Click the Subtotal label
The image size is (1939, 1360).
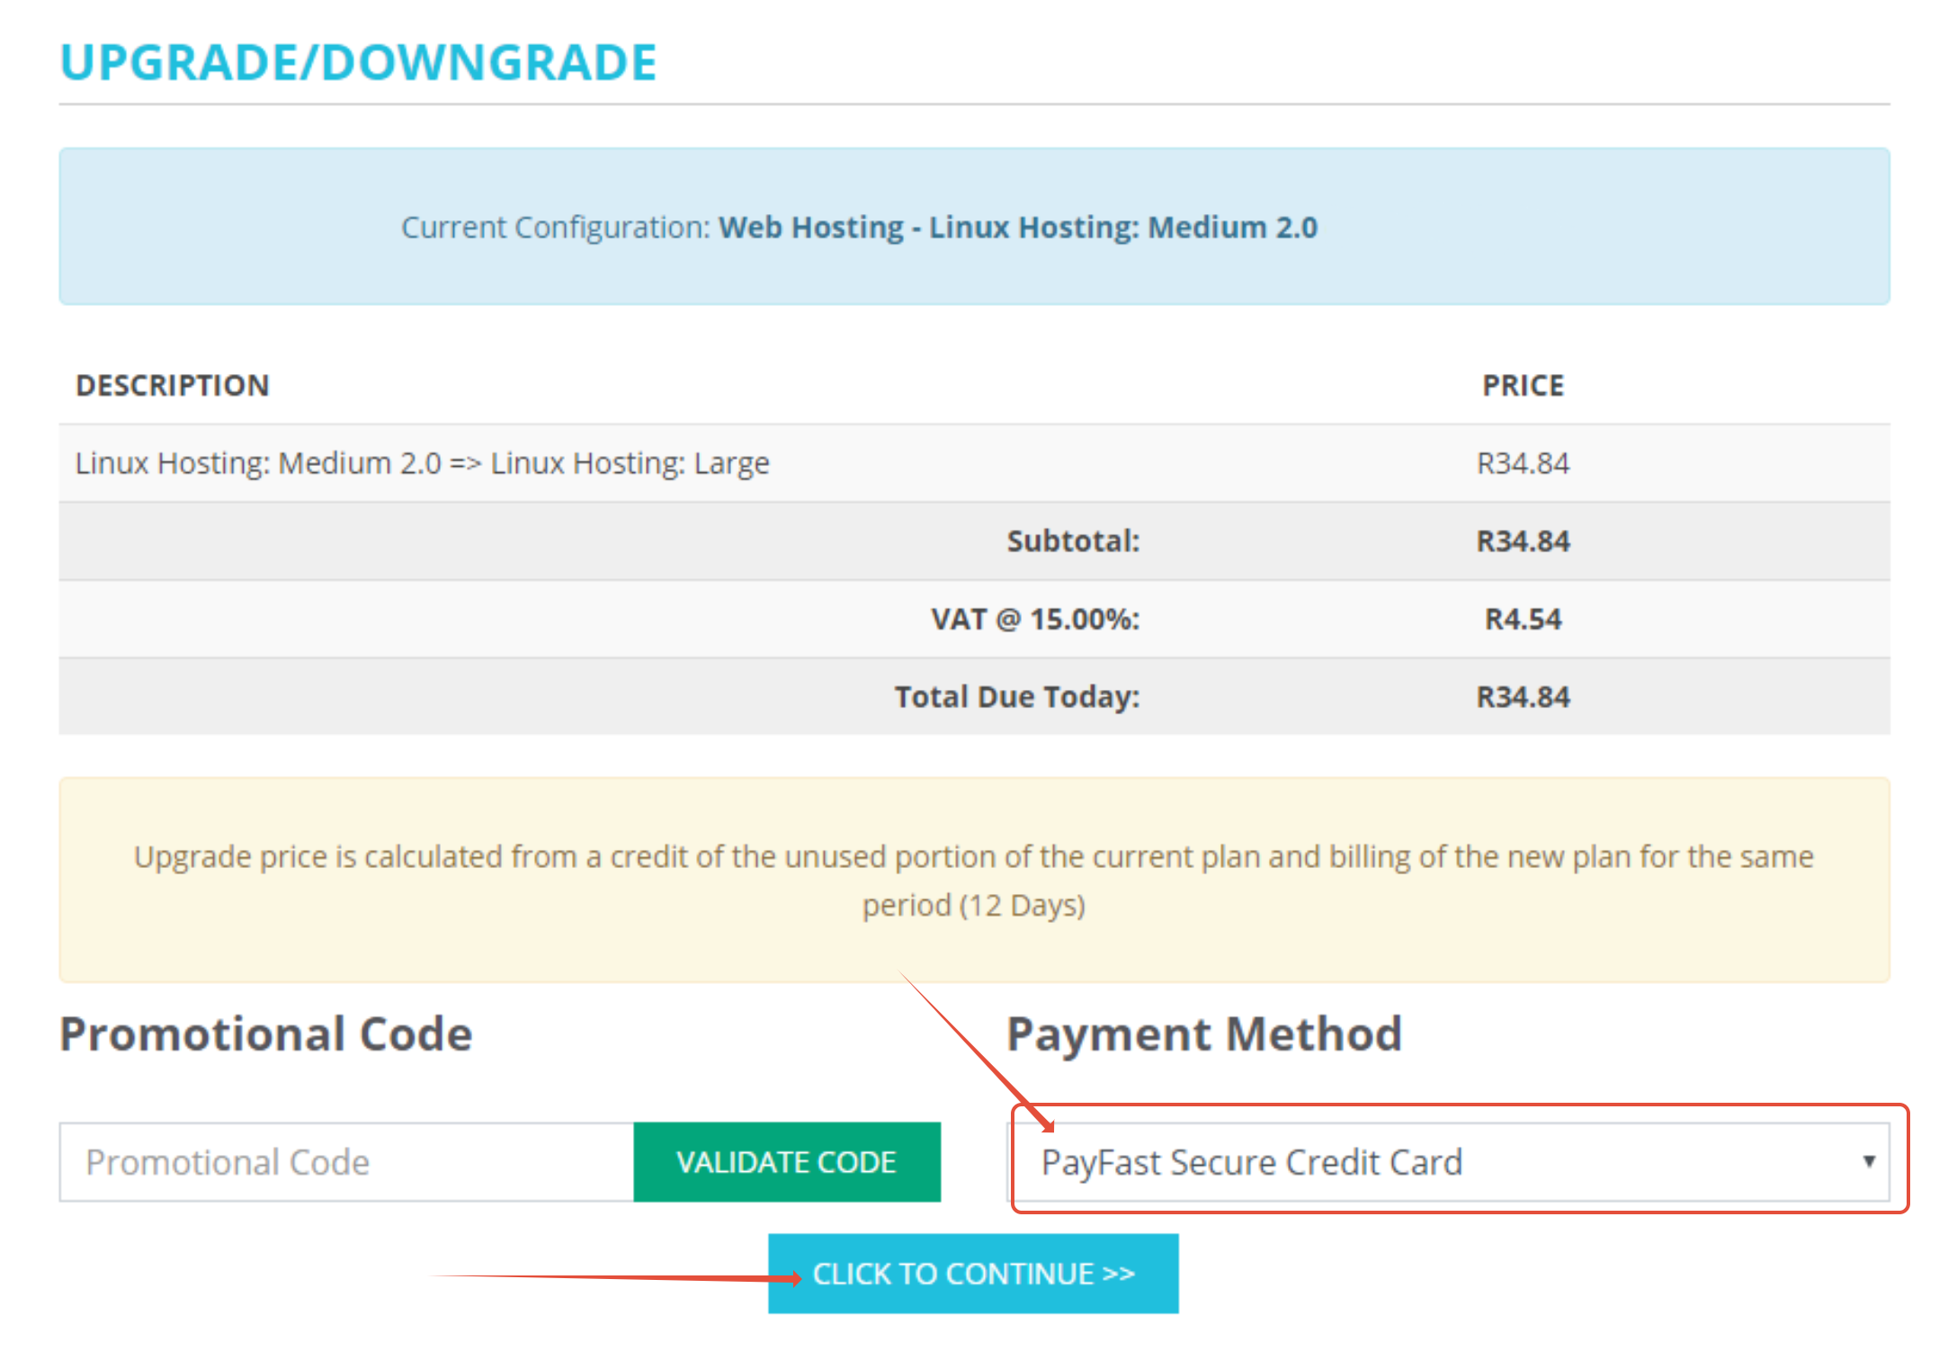[1072, 541]
